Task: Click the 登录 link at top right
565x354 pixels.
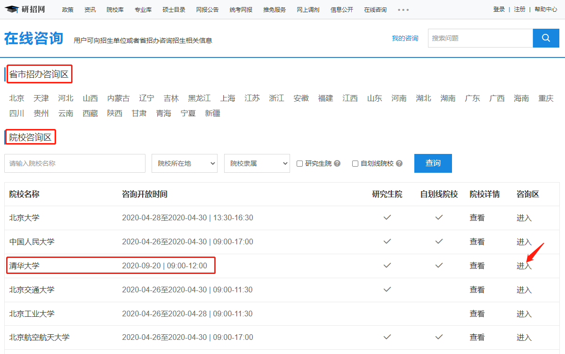Action: 499,9
